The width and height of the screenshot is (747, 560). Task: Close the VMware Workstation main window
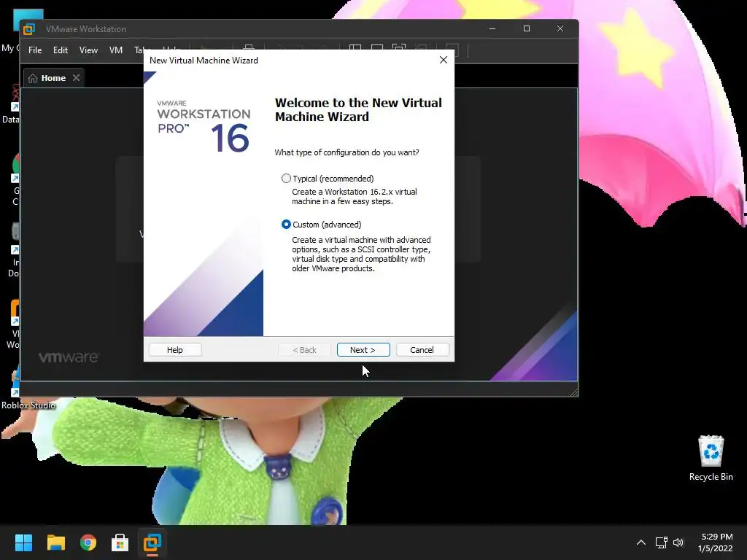point(560,28)
